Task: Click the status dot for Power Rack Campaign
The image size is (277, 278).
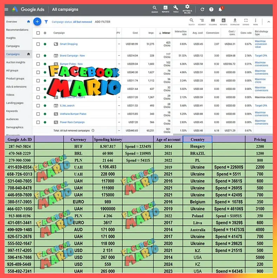Action: tap(45, 122)
